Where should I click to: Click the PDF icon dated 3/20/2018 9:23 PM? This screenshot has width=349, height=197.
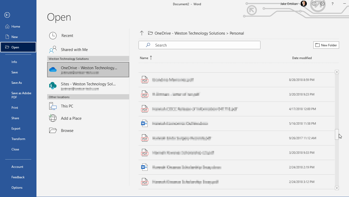[x=145, y=94]
